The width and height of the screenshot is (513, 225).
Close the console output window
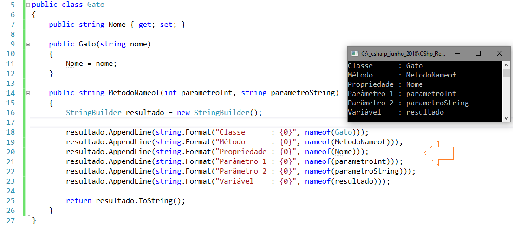coord(499,53)
